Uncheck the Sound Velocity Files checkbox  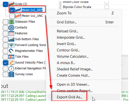[x=6, y=63]
